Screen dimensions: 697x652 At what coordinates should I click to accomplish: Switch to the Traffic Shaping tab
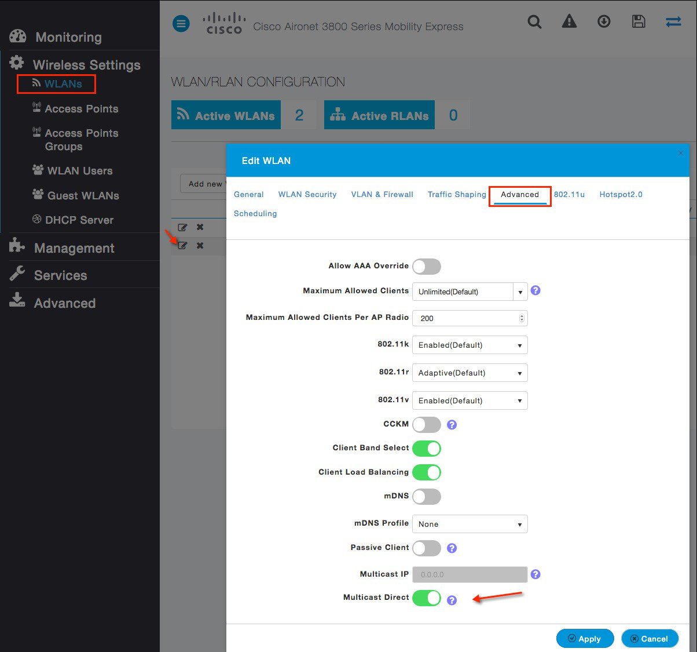click(457, 194)
